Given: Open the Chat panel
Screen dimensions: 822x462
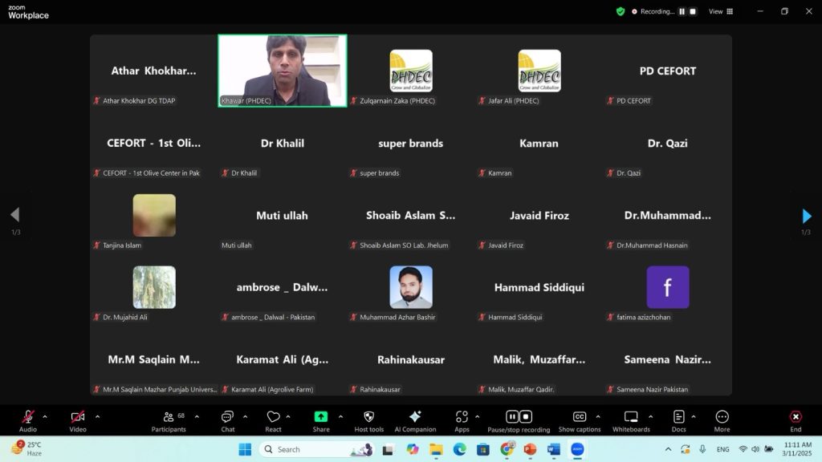Looking at the screenshot, I should (x=228, y=420).
